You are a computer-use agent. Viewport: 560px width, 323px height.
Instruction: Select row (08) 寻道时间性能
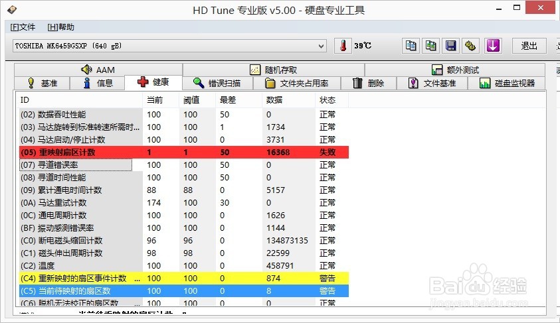(184, 178)
